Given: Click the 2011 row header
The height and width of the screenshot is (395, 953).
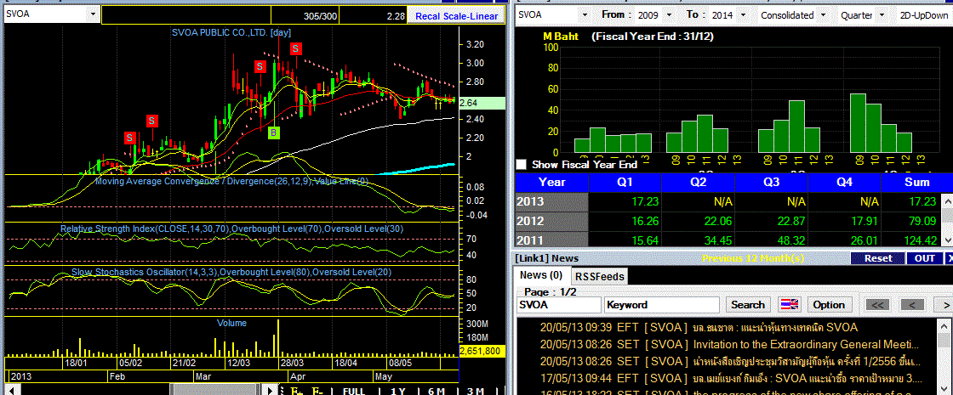Looking at the screenshot, I should [551, 240].
